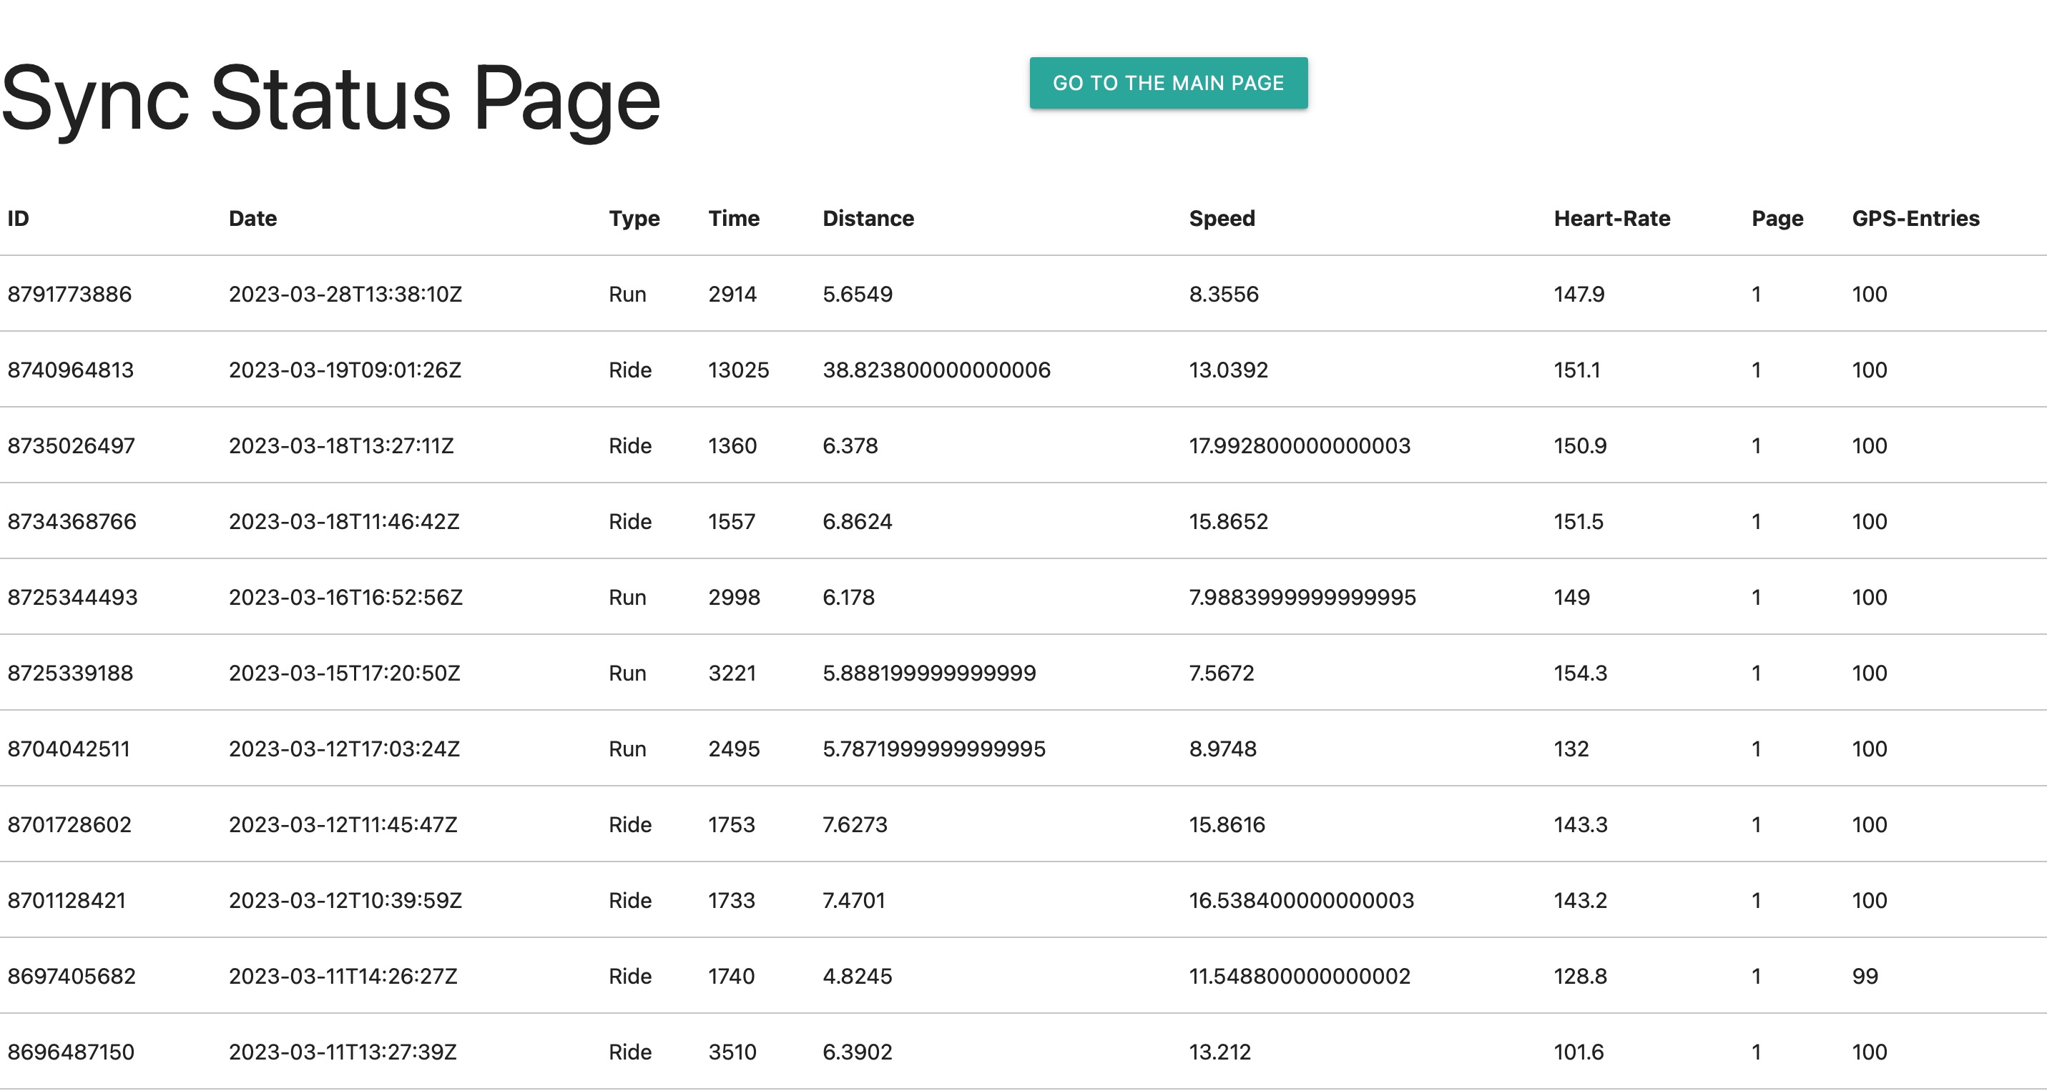Select activity ID 8725339188

tap(70, 673)
